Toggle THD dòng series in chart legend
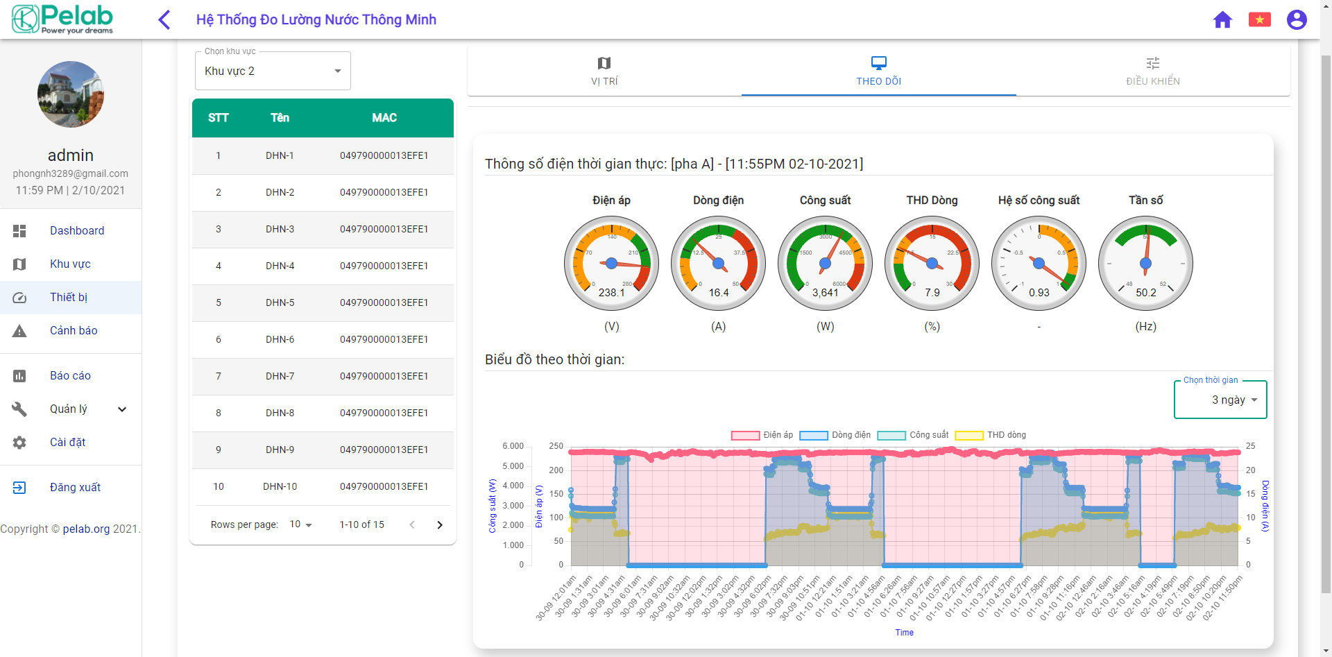 (x=991, y=435)
